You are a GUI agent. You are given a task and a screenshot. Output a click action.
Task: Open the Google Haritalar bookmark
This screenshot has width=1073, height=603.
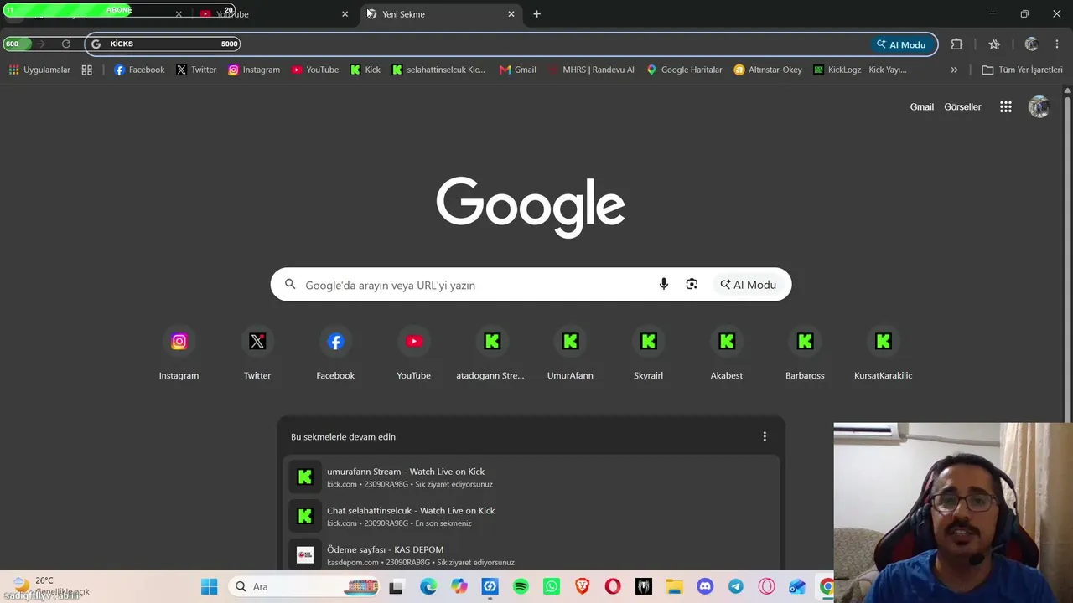(684, 70)
